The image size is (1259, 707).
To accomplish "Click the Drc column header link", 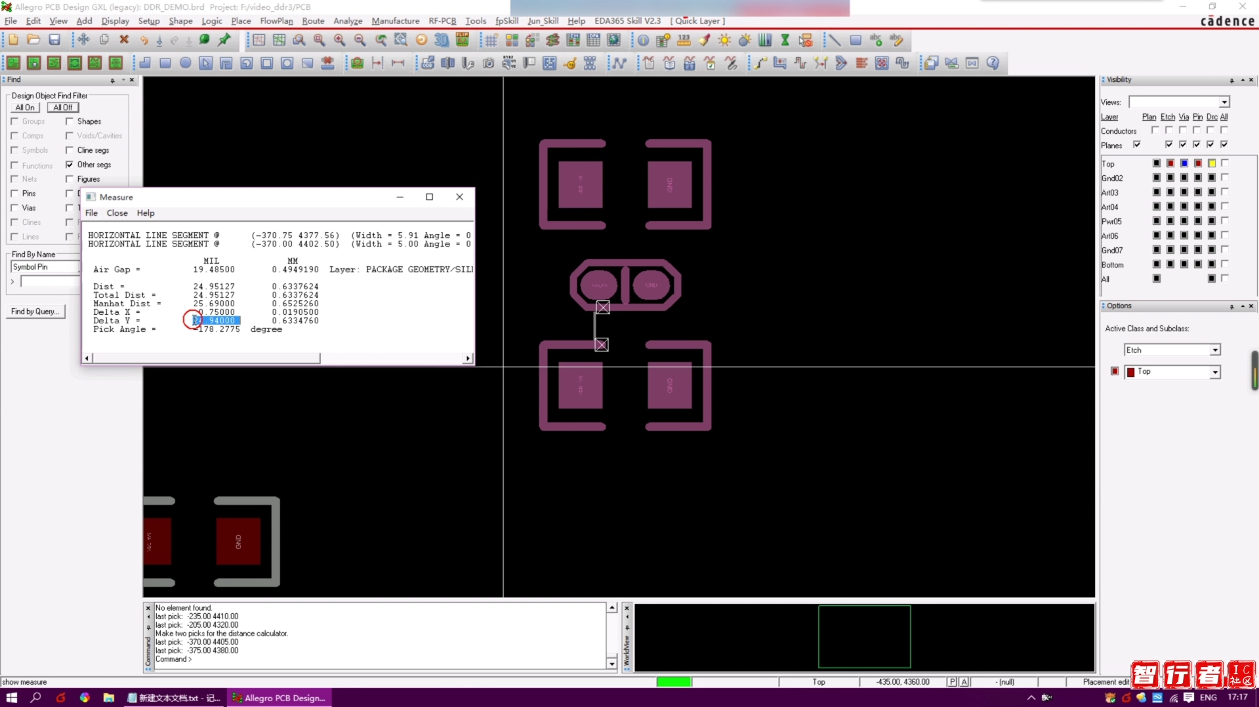I will click(x=1212, y=117).
